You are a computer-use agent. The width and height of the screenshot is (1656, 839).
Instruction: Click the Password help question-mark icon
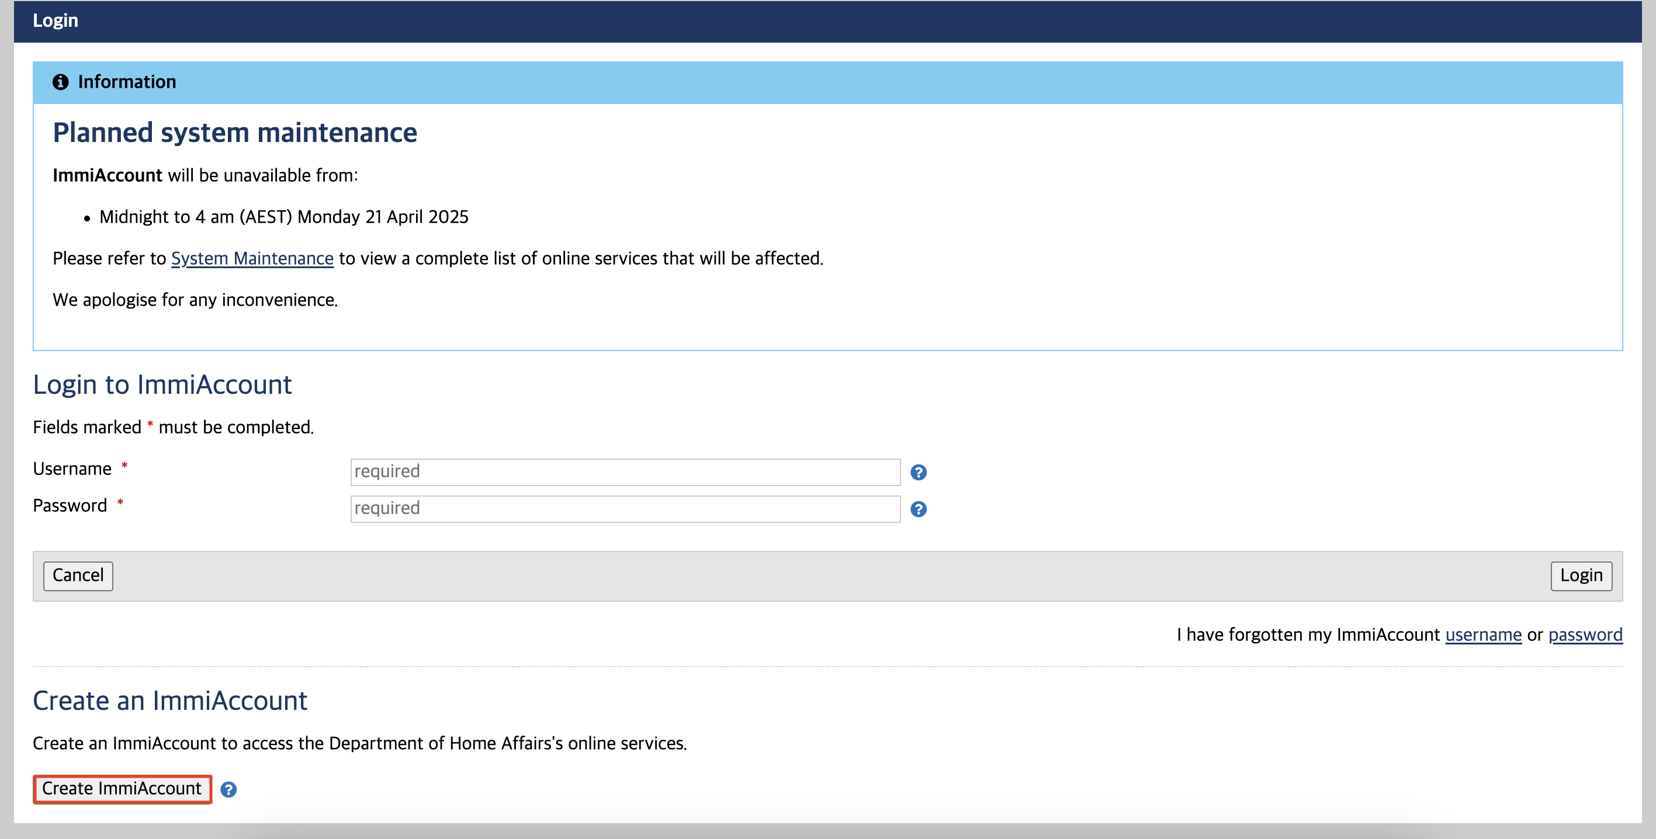pos(918,509)
